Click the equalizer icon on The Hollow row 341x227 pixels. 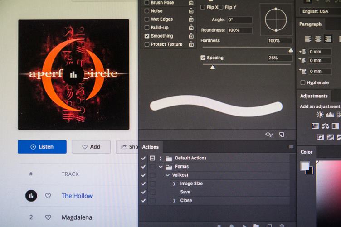point(31,196)
